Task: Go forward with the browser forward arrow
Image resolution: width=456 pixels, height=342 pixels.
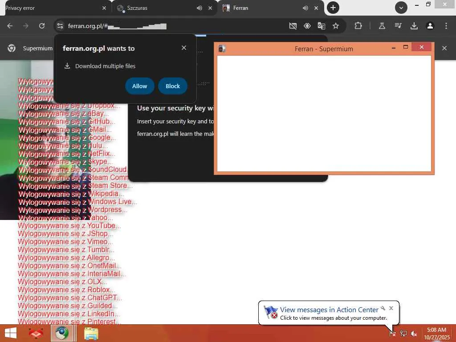Action: 26,26
